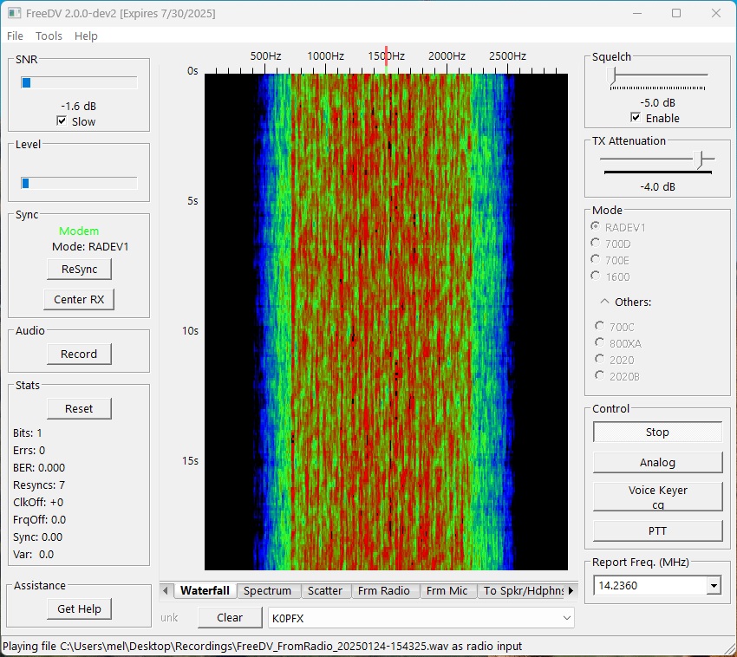Switch to the Frm Mic tab
This screenshot has height=657, width=737.
point(447,591)
